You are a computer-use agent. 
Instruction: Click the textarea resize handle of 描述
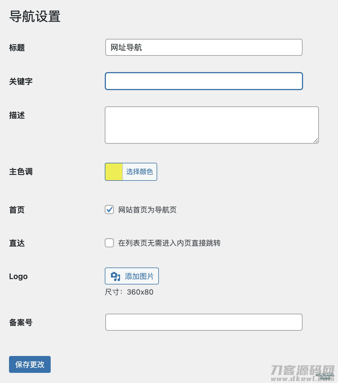pos(316,141)
